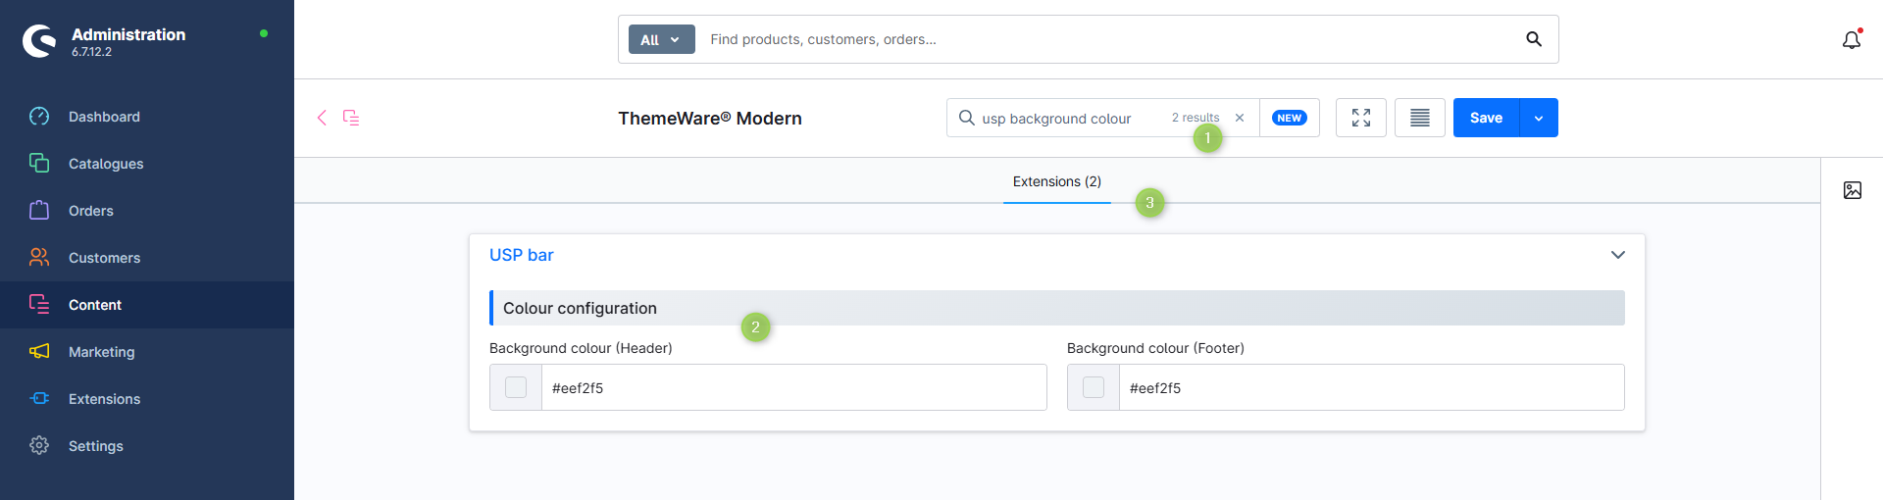Open Customers in the sidebar
Image resolution: width=1883 pixels, height=500 pixels.
click(147, 258)
